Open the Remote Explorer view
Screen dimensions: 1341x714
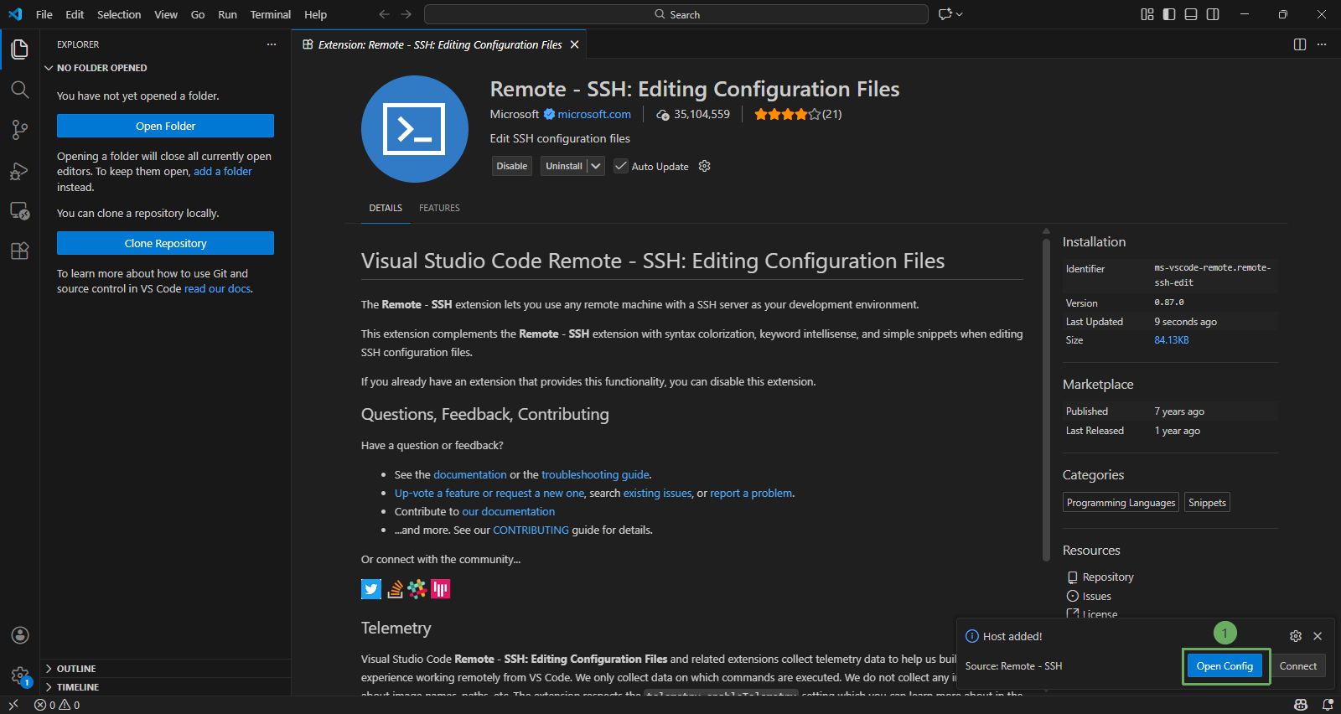click(19, 210)
